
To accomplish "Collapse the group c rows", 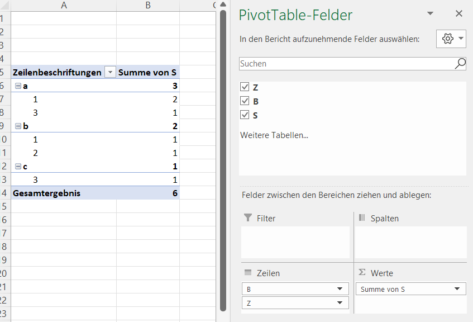I will 18,167.
